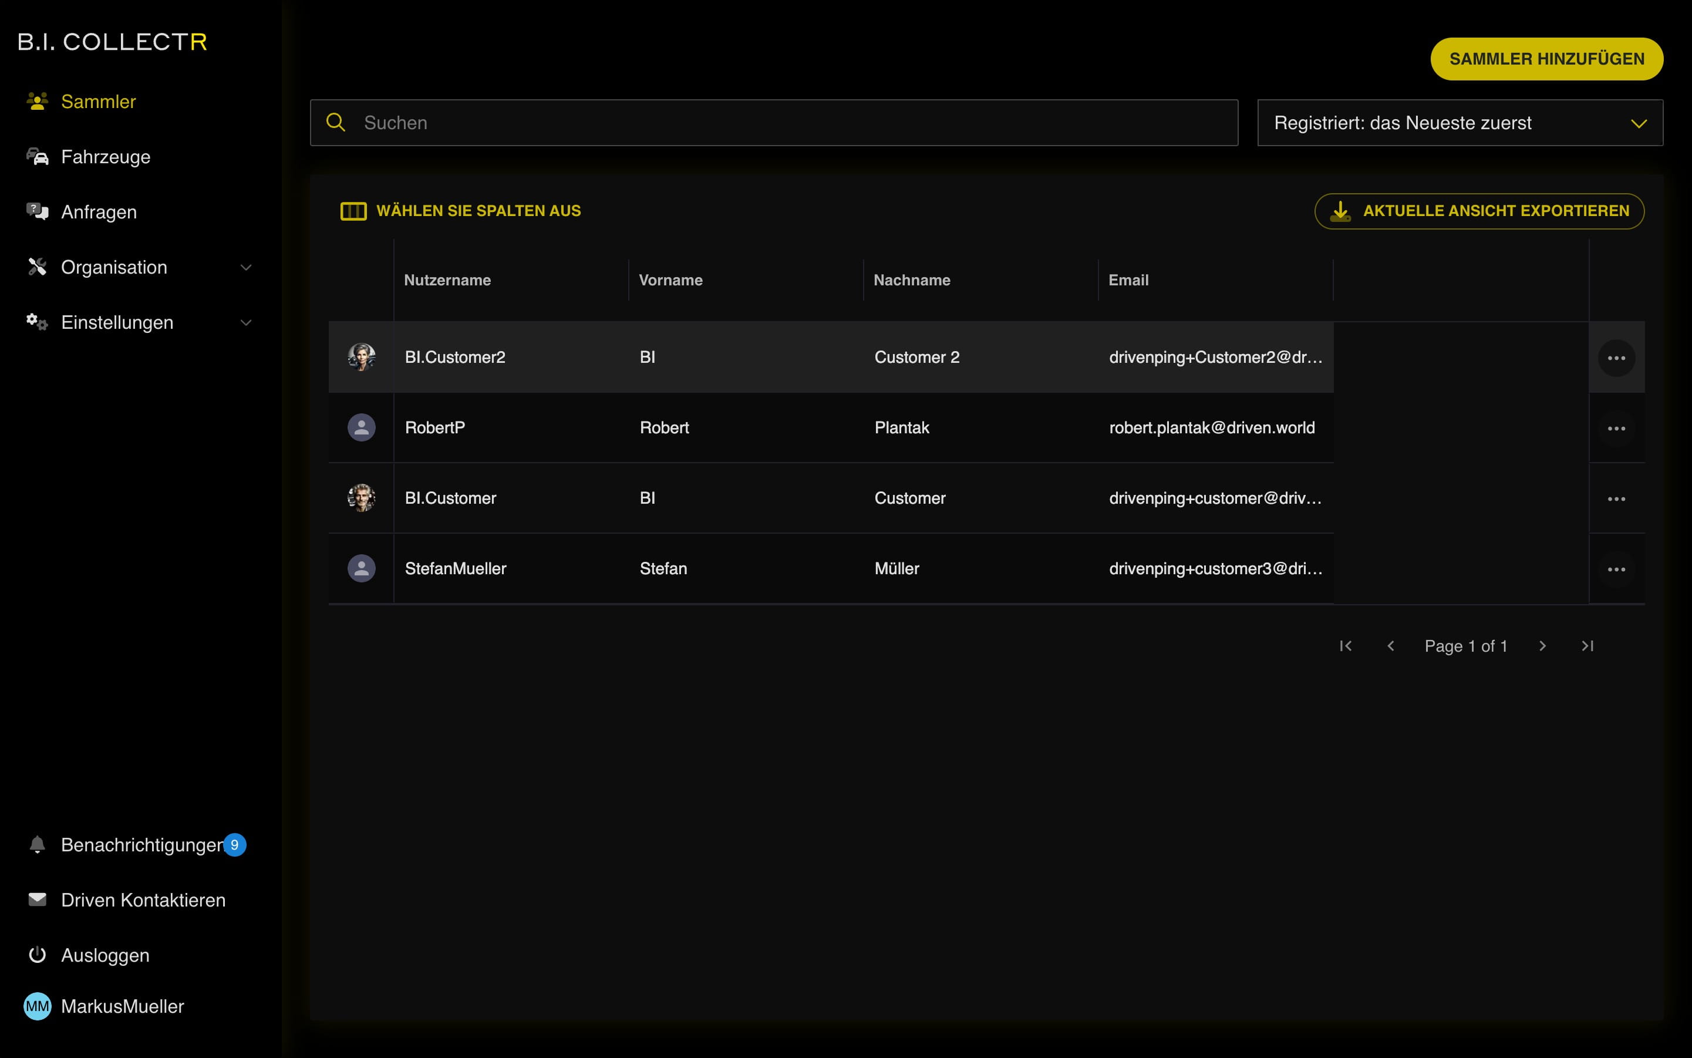The width and height of the screenshot is (1692, 1058).
Task: Go to the last page arrow
Action: [1587, 646]
